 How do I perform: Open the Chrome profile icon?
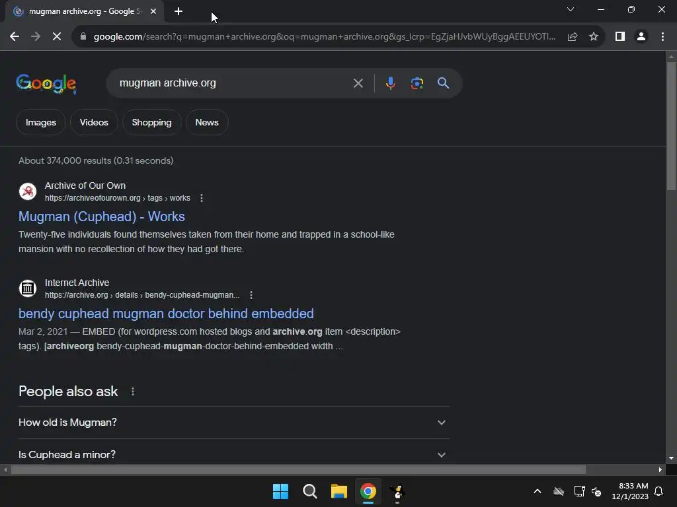click(641, 37)
